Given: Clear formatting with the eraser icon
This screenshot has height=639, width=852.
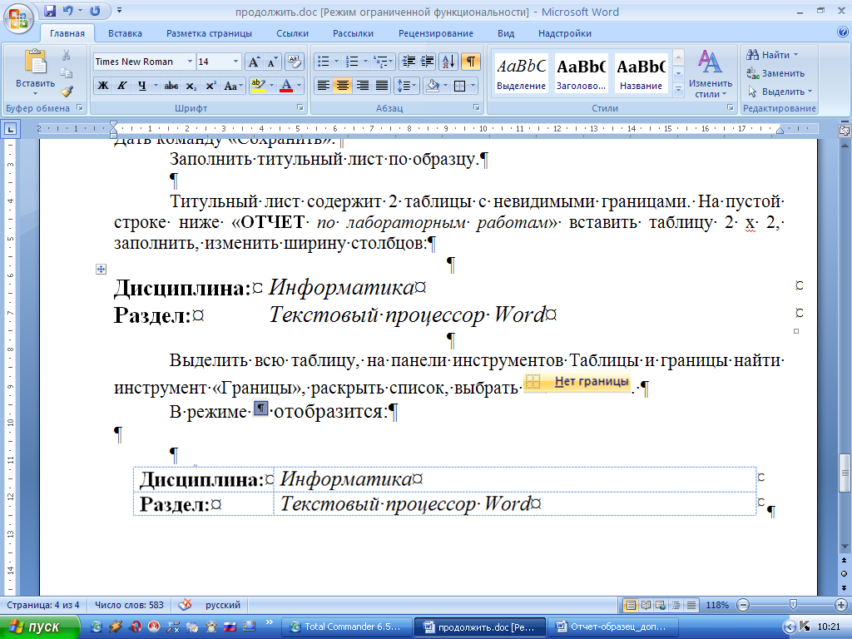Looking at the screenshot, I should click(295, 62).
